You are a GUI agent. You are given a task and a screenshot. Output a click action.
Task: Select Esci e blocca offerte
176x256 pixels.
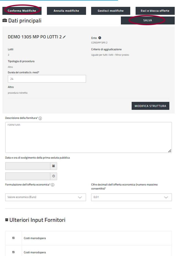[x=155, y=11]
